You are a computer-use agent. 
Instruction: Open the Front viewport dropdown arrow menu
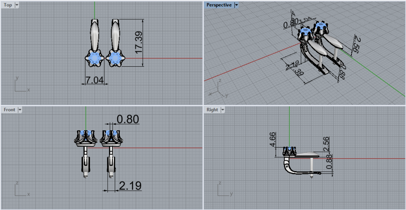[x=20, y=110]
